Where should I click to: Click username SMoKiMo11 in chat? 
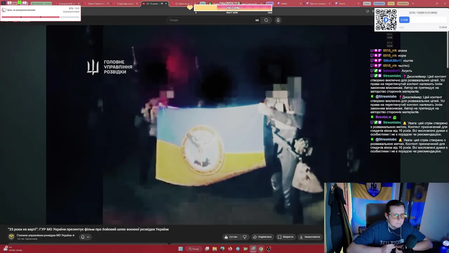tap(392, 60)
